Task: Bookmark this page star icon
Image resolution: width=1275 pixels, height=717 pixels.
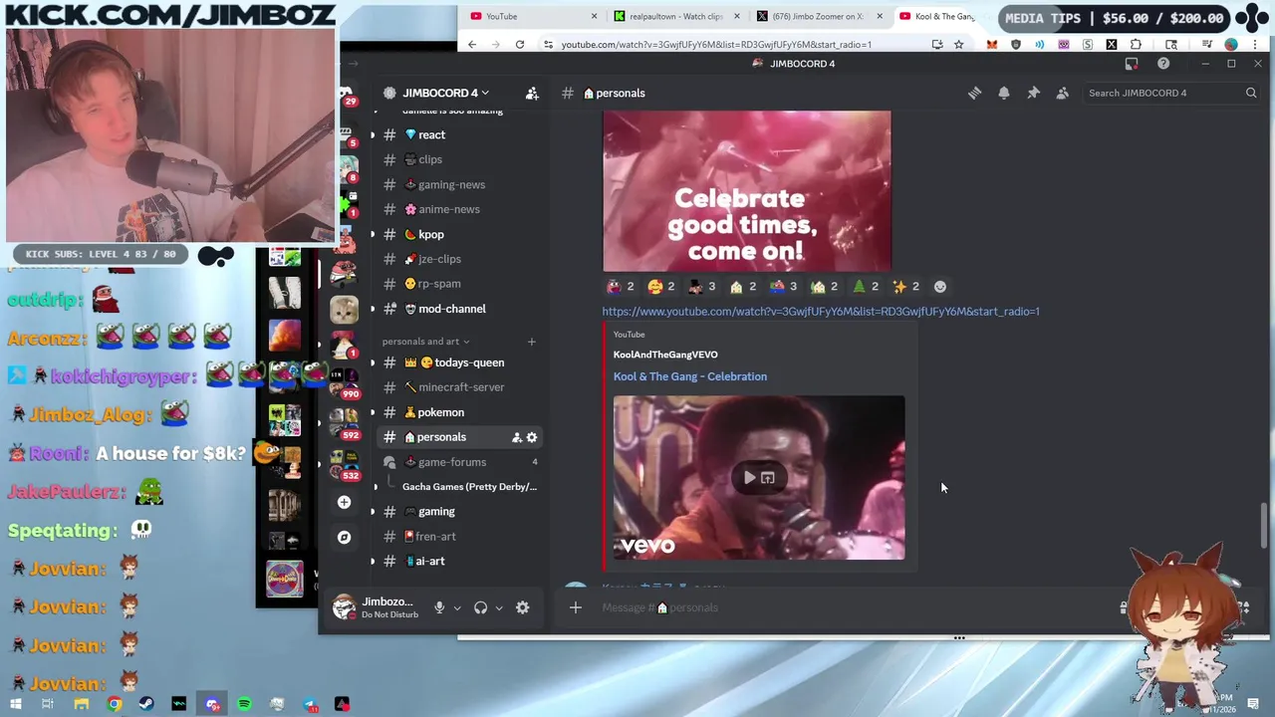Action: [958, 45]
